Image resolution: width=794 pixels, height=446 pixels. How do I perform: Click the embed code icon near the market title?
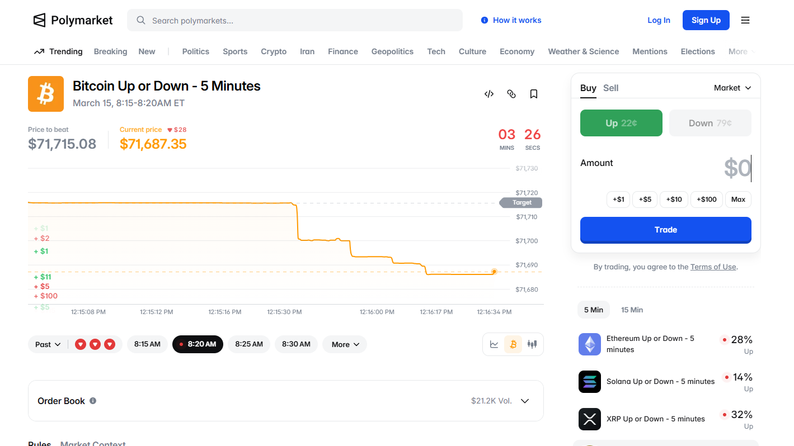488,94
